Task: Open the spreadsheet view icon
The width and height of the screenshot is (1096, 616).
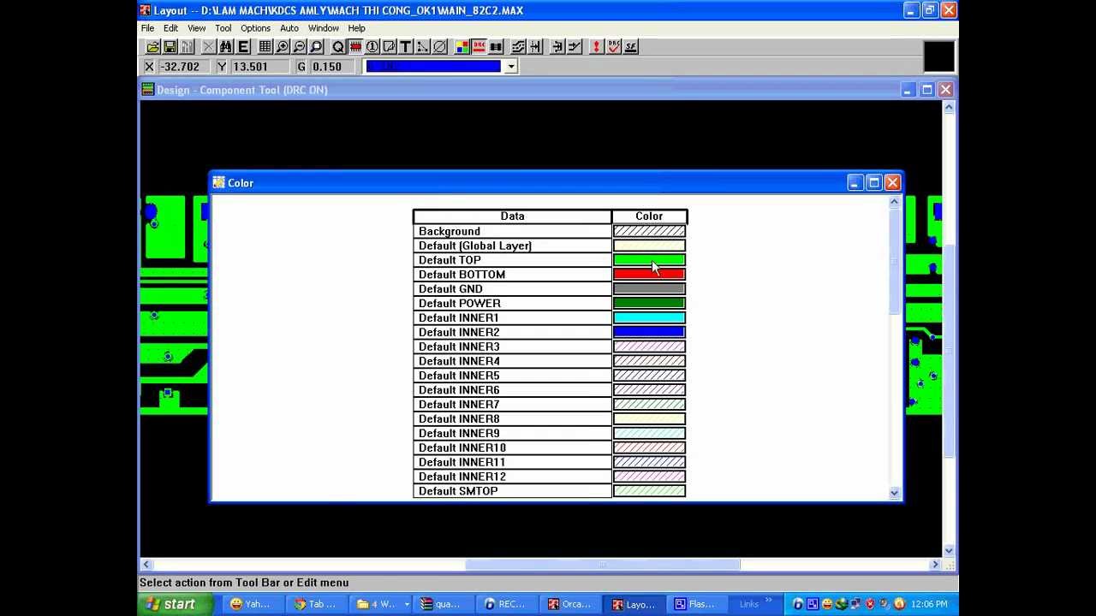Action: [265, 47]
